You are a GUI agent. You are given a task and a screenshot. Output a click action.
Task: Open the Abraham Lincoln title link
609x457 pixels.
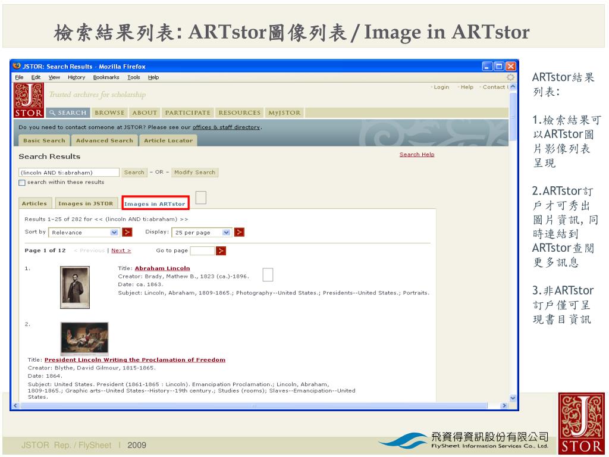click(162, 268)
